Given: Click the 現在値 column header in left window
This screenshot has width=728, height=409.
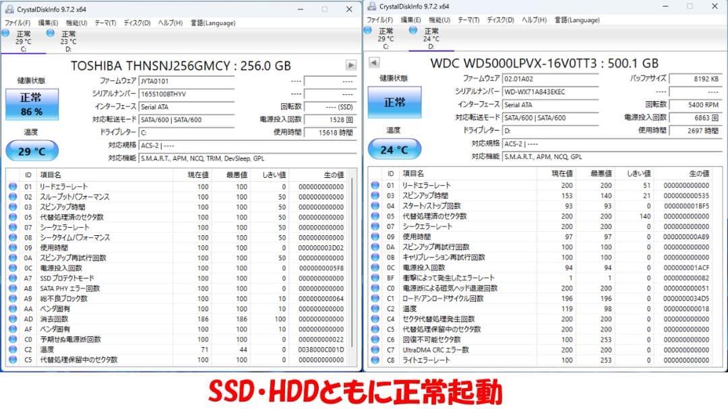Looking at the screenshot, I should pyautogui.click(x=193, y=175).
